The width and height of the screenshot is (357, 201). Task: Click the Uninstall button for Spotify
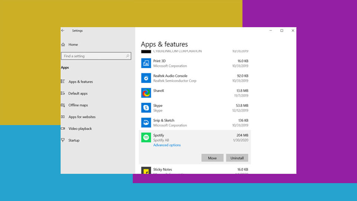pyautogui.click(x=237, y=158)
